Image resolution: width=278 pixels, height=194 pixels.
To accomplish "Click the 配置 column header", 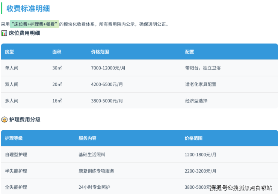I will click(x=189, y=52).
